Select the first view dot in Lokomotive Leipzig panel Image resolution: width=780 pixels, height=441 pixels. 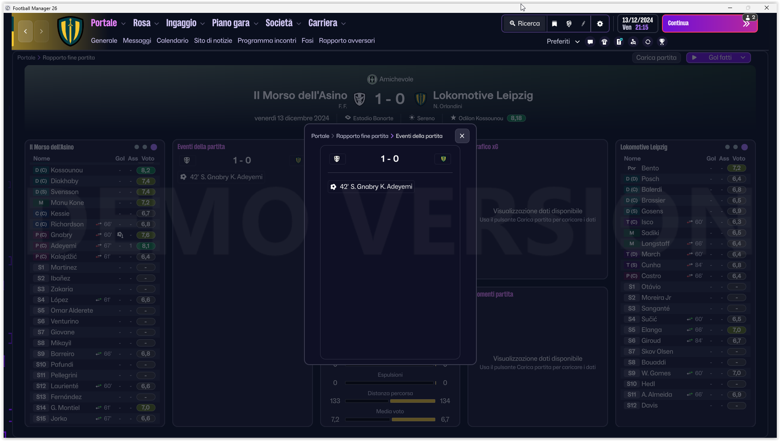727,147
